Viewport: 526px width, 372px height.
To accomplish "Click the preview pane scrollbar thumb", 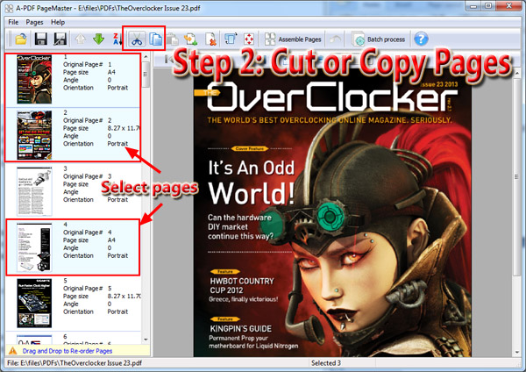I will pos(516,176).
